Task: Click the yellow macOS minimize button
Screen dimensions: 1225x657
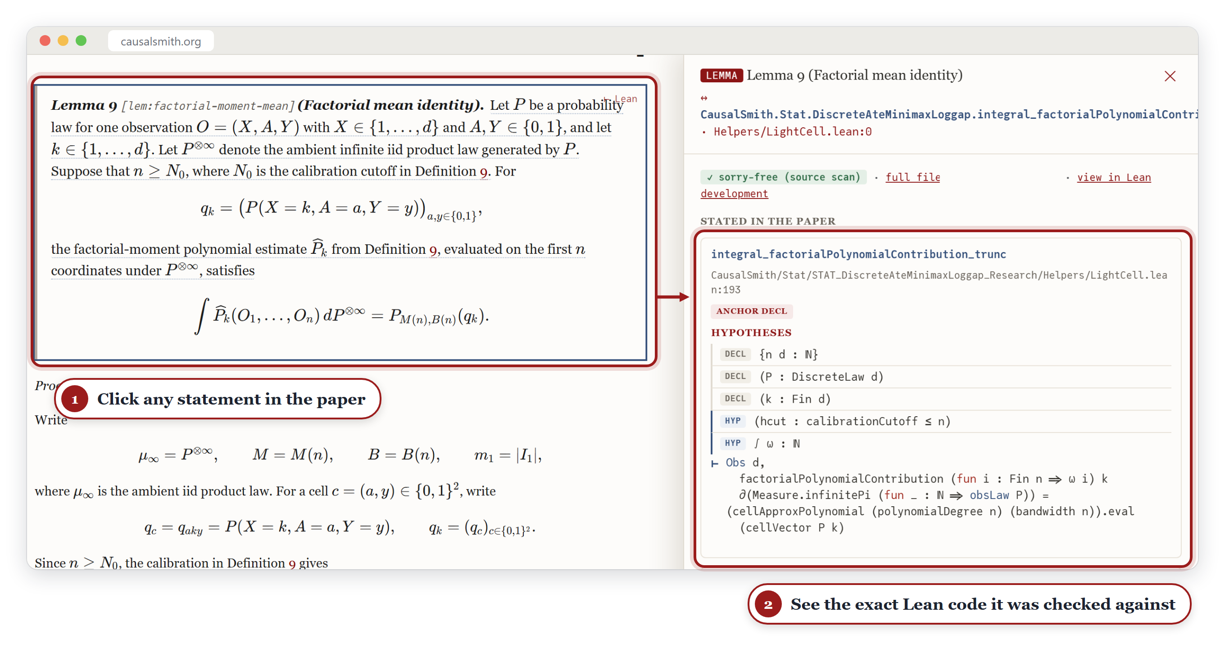Action: (63, 41)
